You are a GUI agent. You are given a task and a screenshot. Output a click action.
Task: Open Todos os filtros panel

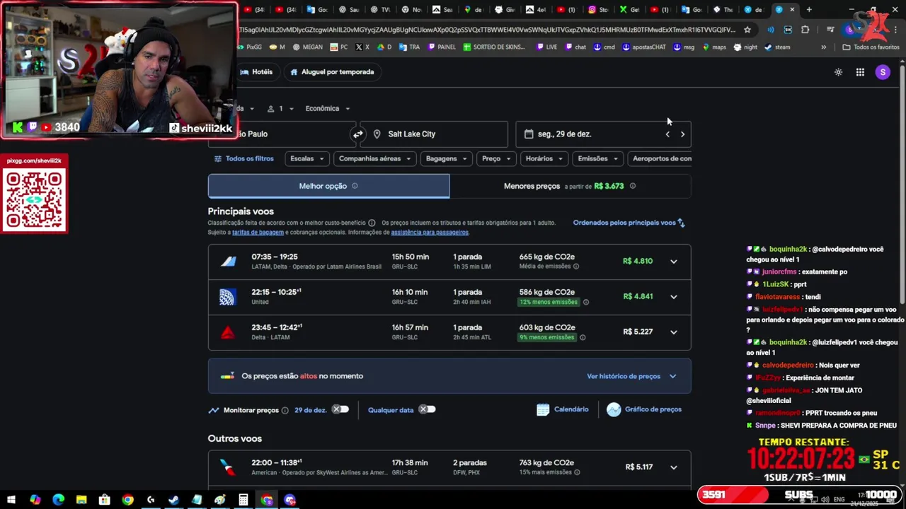point(243,158)
